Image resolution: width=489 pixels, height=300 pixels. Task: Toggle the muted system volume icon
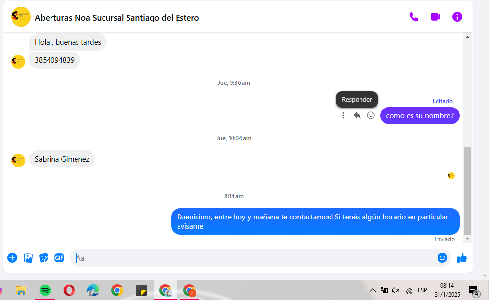point(396,290)
